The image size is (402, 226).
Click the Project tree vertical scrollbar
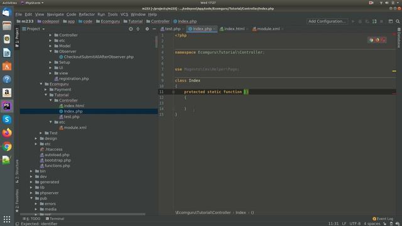tap(156, 42)
